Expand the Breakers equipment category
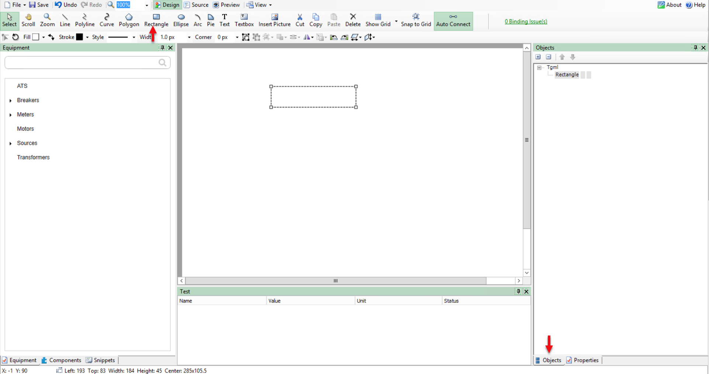Image resolution: width=709 pixels, height=374 pixels. pyautogui.click(x=11, y=101)
